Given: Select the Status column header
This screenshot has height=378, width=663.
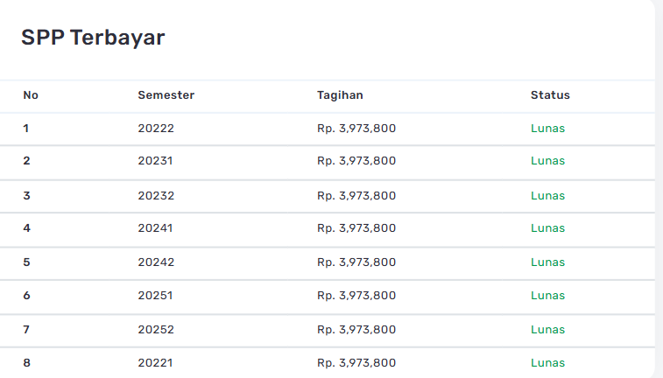Looking at the screenshot, I should click(550, 95).
